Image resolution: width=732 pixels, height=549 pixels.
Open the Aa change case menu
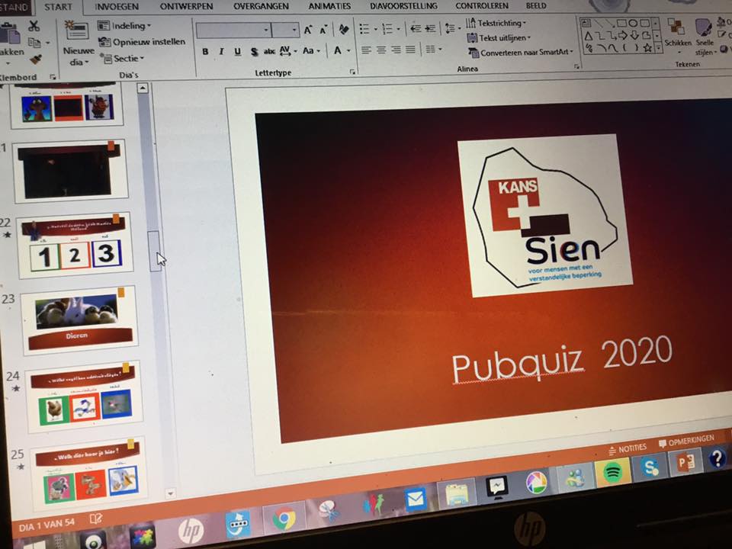pos(311,50)
